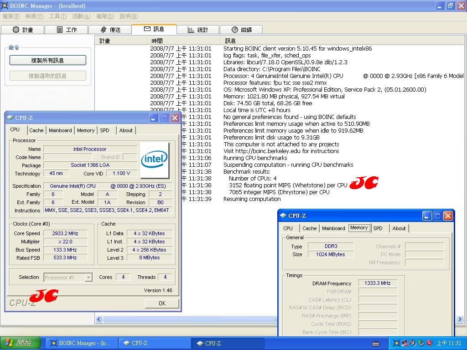Image resolution: width=467 pixels, height=350 pixels.
Task: Click the second CPU-Z taskbar button
Action: pyautogui.click(x=228, y=343)
